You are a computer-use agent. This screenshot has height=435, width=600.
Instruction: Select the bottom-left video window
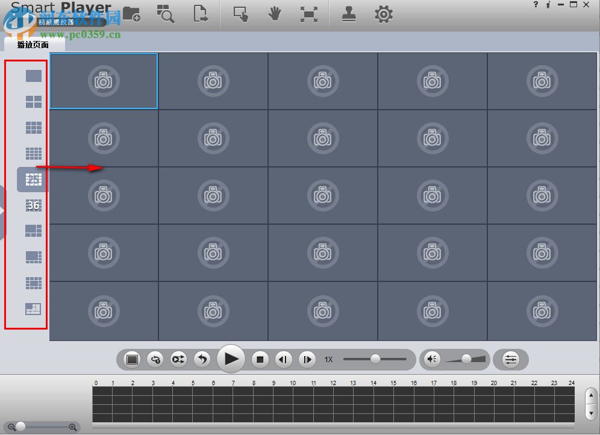(104, 311)
